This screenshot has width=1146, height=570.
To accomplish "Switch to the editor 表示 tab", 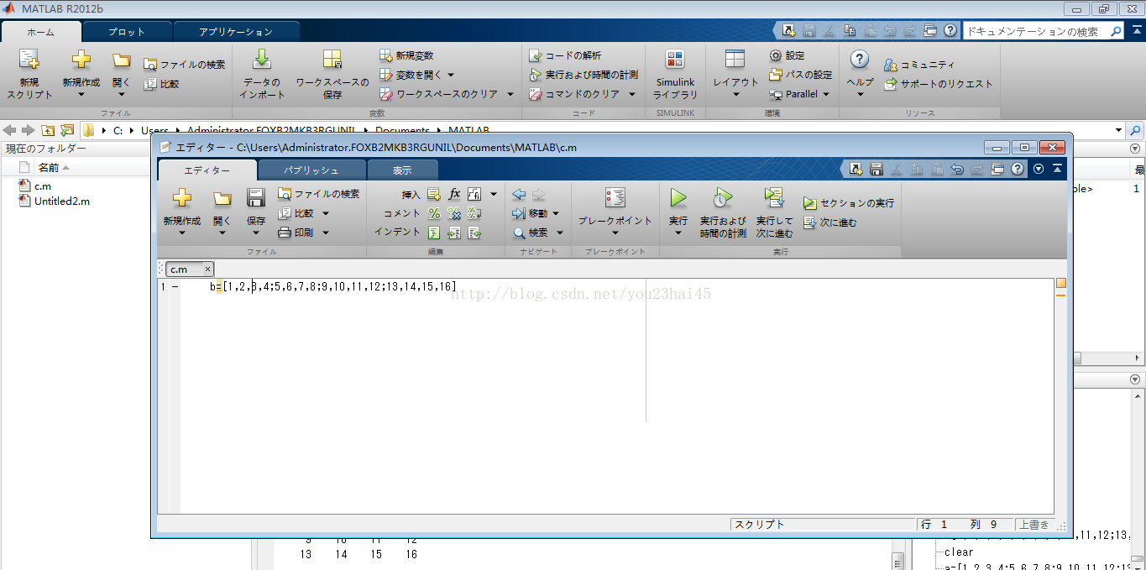I will (402, 170).
